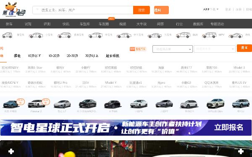View the ARCFOX black sedan thumbnail

88,104
